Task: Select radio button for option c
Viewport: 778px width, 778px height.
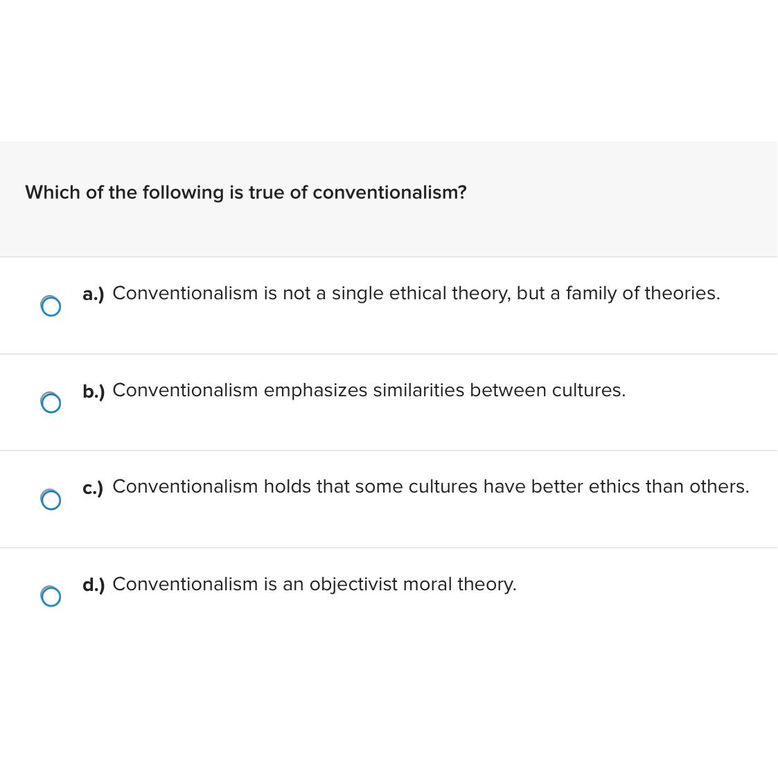Action: (x=51, y=499)
